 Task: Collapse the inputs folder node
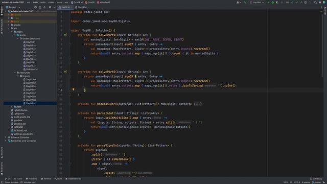18,76
